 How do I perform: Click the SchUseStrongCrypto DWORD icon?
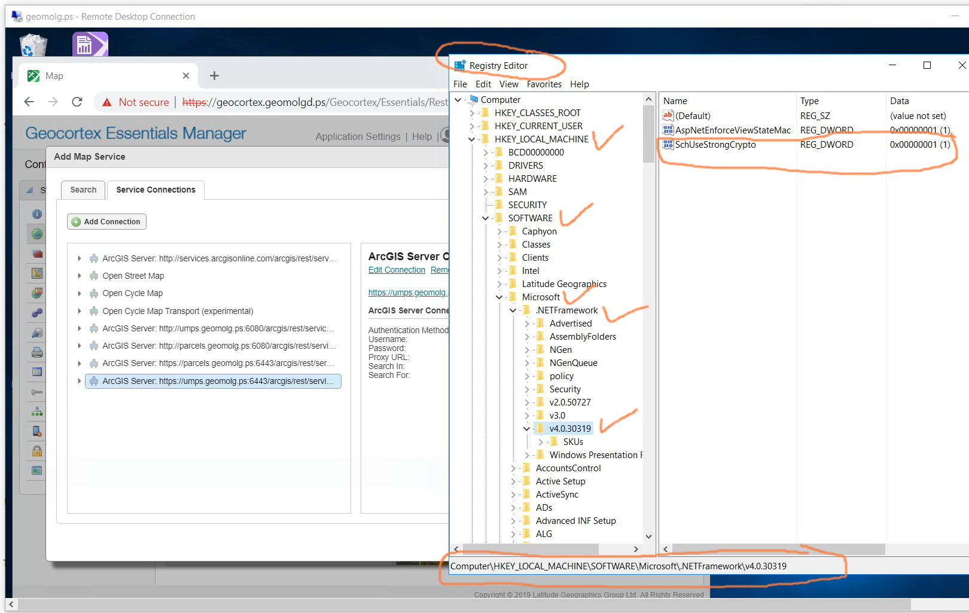pos(668,144)
